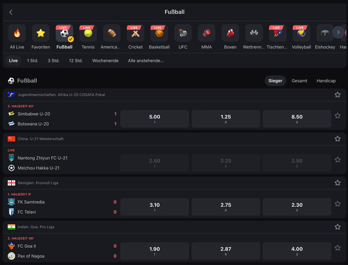Click the Boxen sport icon
The image size is (348, 265).
[230, 33]
